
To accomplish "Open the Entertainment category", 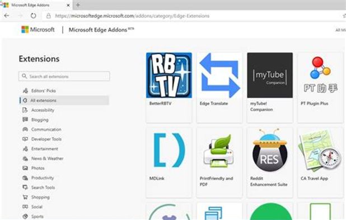I will point(45,149).
